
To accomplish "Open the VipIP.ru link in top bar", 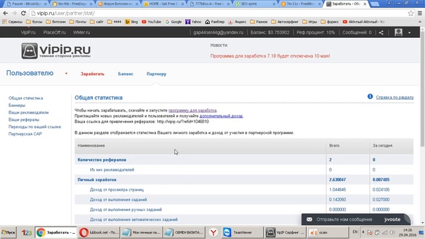I will point(28,33).
